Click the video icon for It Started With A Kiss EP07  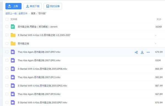click(13, 102)
